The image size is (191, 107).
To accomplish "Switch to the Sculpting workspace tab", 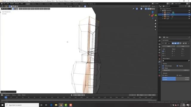I will tap(40, 4).
